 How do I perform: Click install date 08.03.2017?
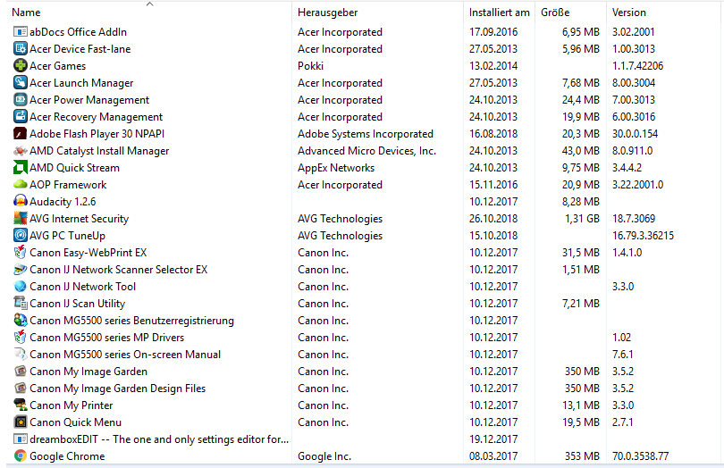point(493,456)
